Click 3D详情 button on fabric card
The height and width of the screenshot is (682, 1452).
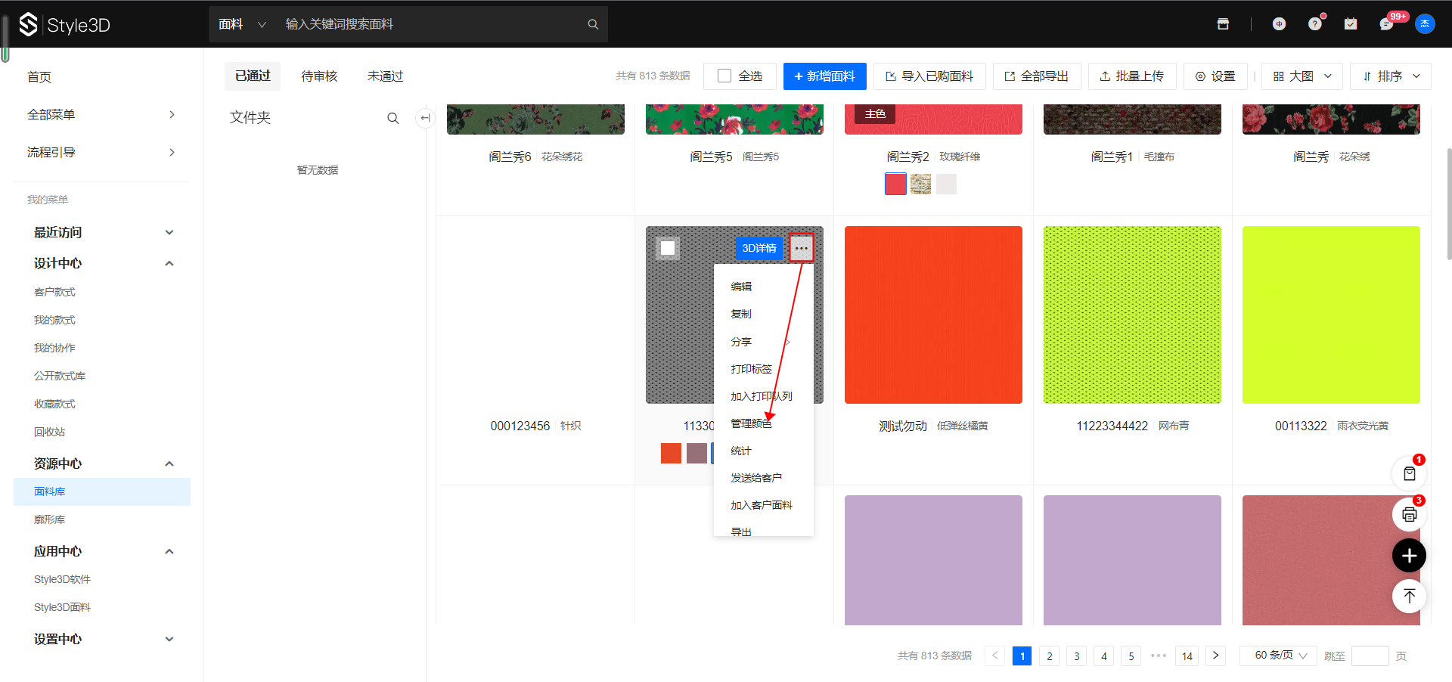click(759, 248)
